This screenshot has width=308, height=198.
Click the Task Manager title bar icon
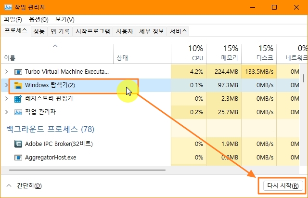click(x=8, y=7)
